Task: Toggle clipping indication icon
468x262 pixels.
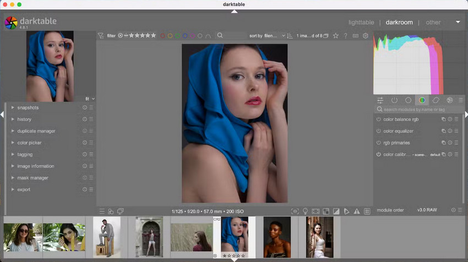Action: tap(336, 211)
